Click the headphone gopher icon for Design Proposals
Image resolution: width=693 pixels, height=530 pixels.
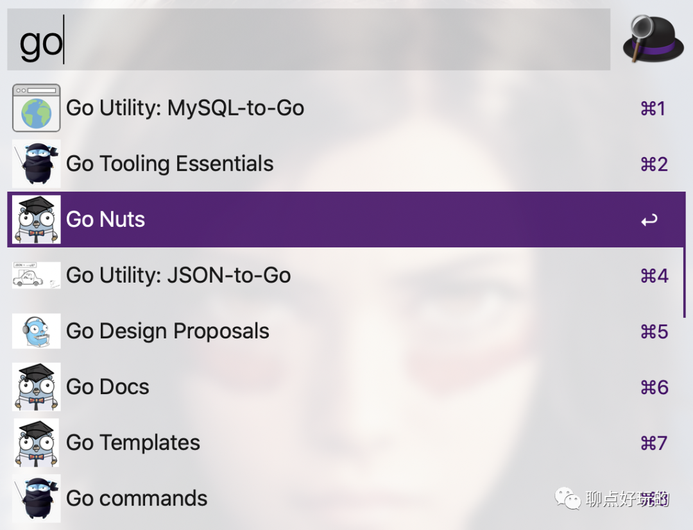point(36,331)
